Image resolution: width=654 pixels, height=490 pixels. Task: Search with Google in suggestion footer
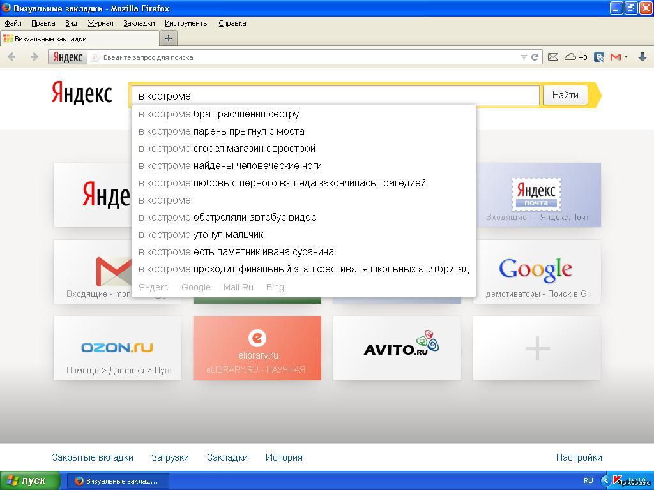click(x=195, y=287)
